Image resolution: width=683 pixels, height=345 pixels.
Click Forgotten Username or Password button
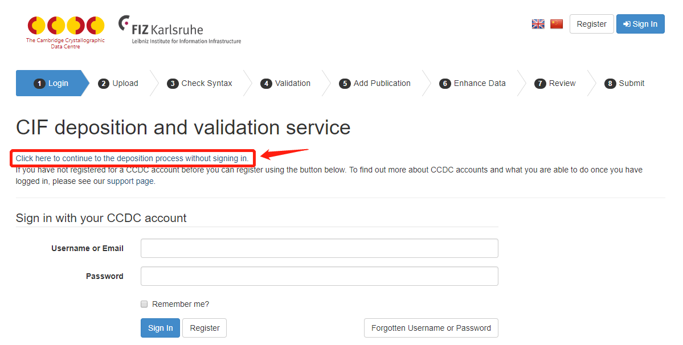click(431, 328)
